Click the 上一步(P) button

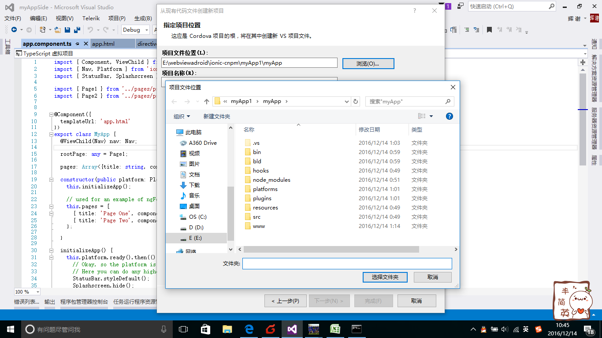(285, 301)
